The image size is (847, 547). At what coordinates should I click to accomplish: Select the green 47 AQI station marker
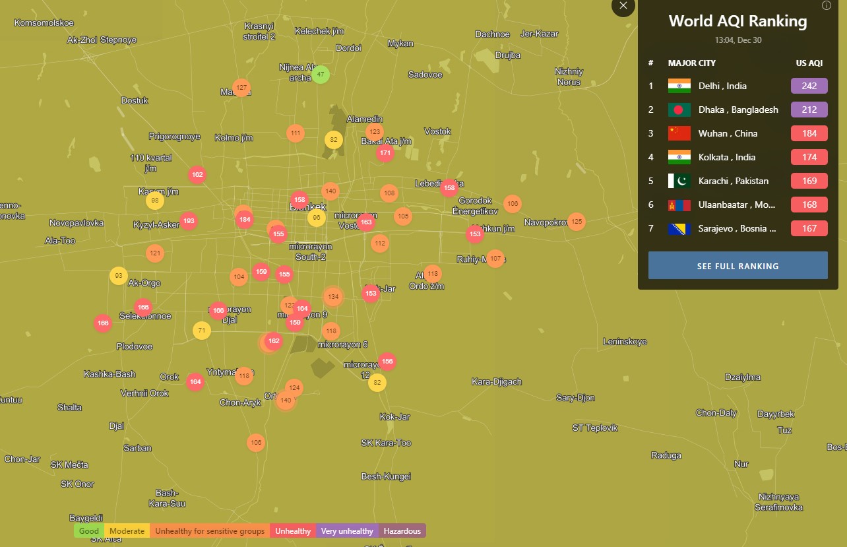coord(321,75)
